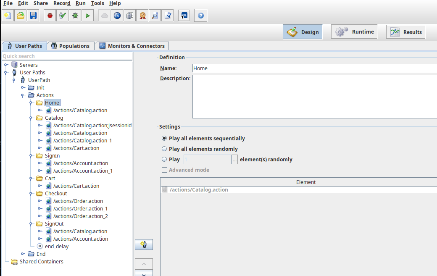Expand the End container

[x=23, y=254]
